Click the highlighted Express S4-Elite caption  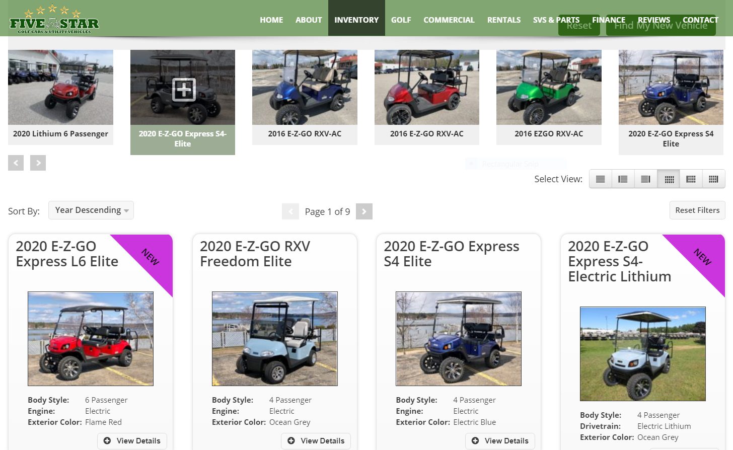(183, 139)
